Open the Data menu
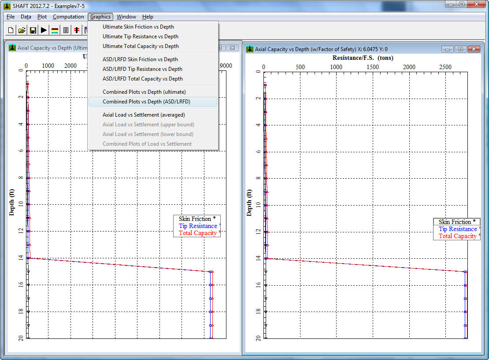 [26, 16]
